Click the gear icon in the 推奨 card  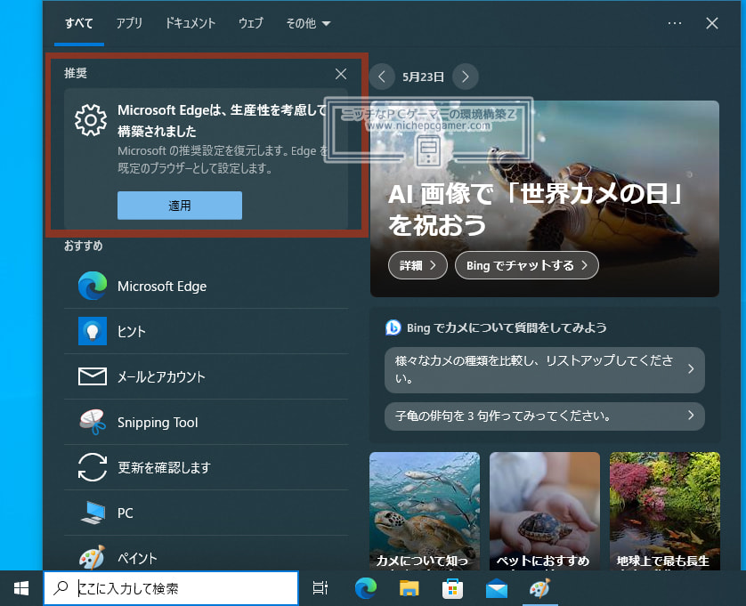[91, 120]
